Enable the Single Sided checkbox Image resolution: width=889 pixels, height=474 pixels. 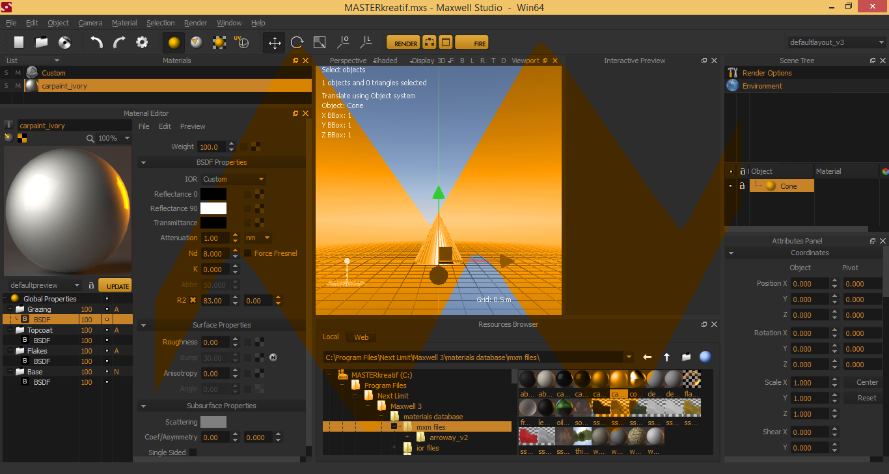click(193, 453)
